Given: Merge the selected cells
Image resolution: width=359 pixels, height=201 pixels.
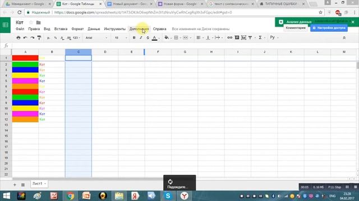Looking at the screenshot, I should click(186, 37).
